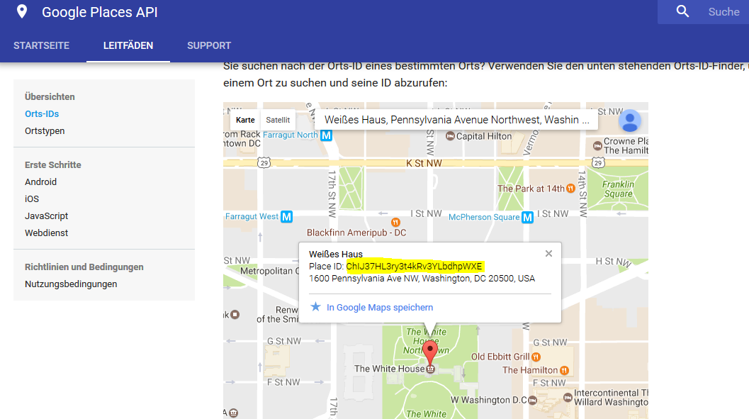The image size is (749, 419).
Task: Click the Old Ebbitt Grill restaurant icon
Action: (x=536, y=357)
